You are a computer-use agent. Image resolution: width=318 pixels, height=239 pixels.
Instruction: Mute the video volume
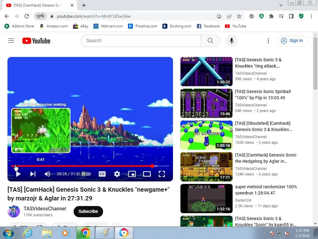pyautogui.click(x=48, y=174)
